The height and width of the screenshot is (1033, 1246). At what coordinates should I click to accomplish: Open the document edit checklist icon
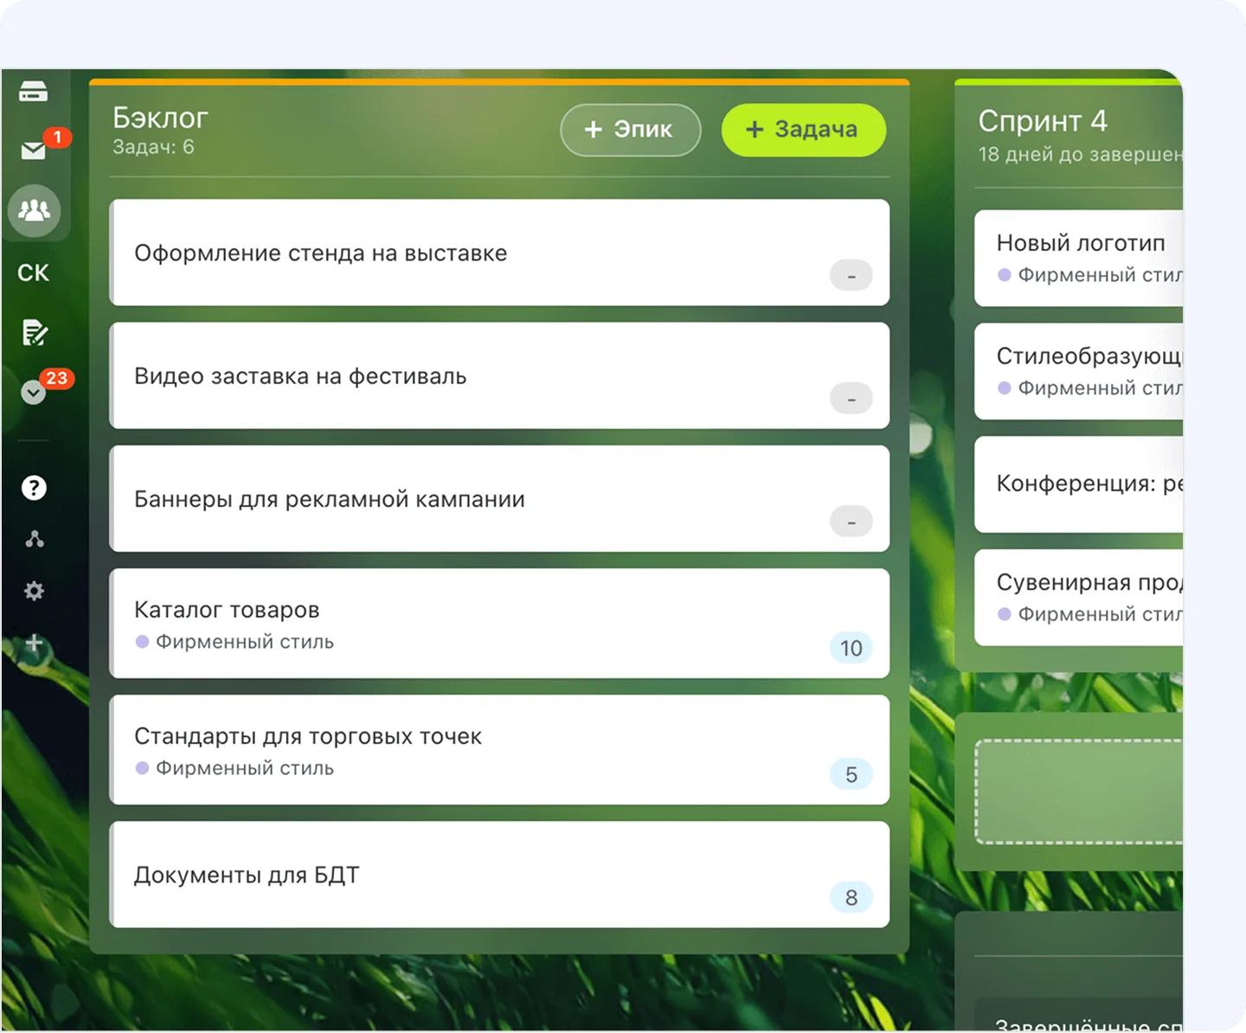click(35, 333)
